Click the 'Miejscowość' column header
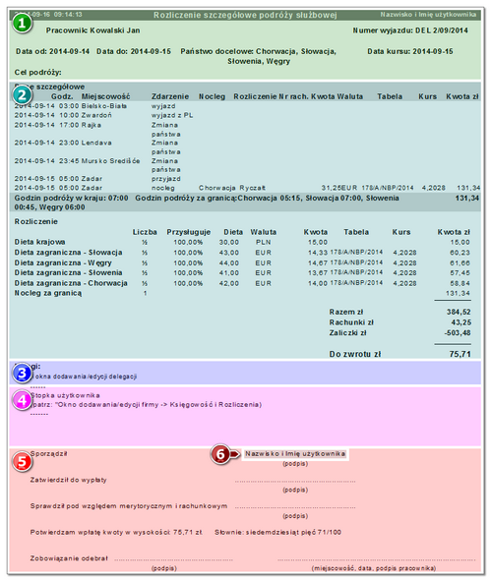 coord(105,96)
